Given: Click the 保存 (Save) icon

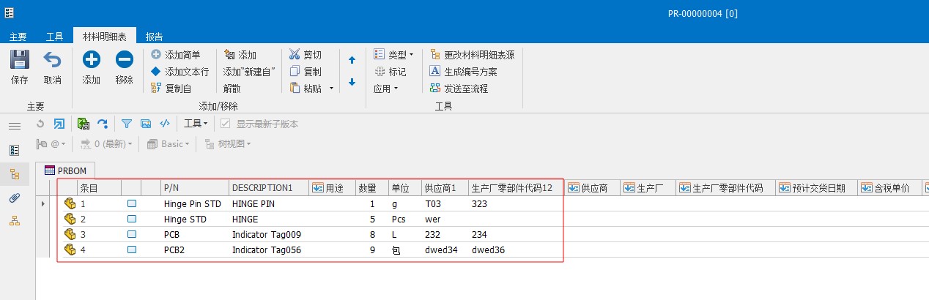Looking at the screenshot, I should pos(20,60).
